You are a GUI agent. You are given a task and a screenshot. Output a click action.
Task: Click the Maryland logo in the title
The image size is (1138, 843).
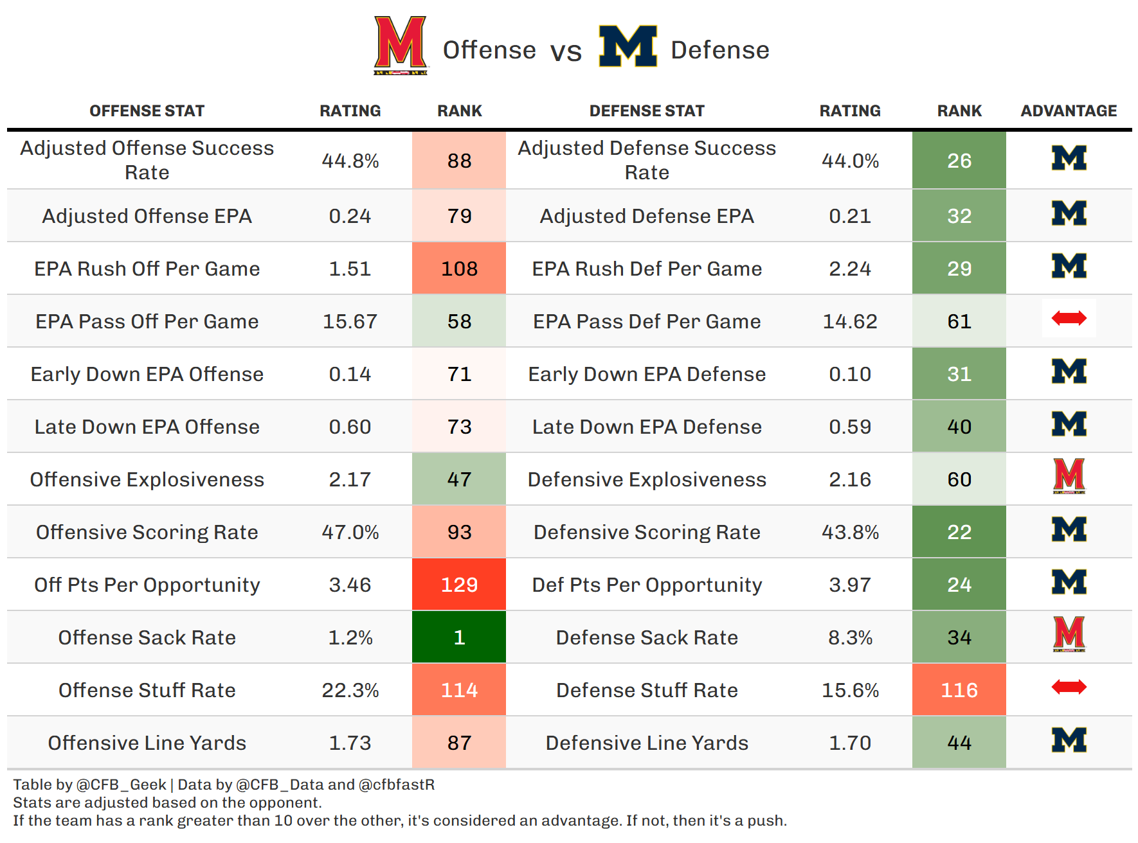coord(401,45)
